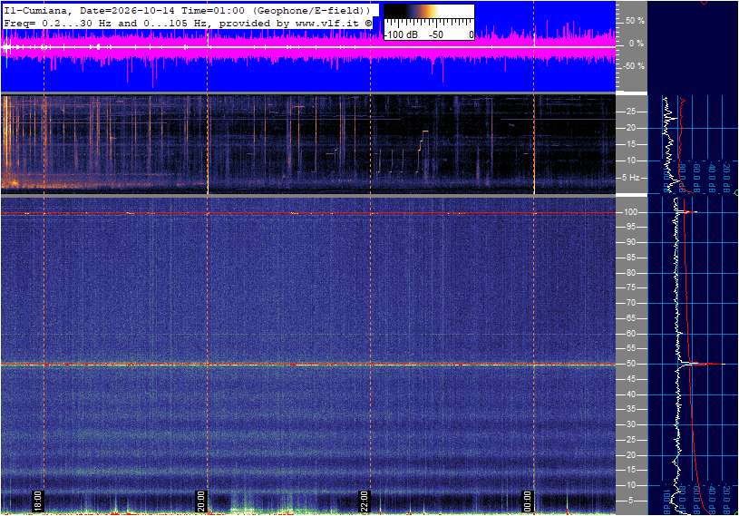Click the 65 tick on E-field frequency axis

point(630,318)
